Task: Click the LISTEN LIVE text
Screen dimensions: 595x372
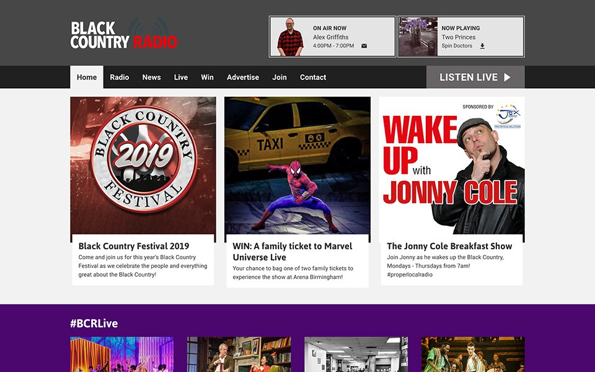Action: pos(469,77)
